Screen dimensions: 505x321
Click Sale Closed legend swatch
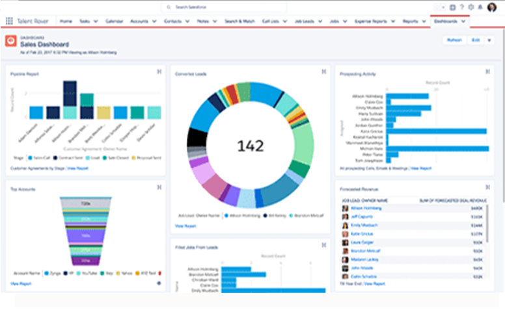(105, 158)
